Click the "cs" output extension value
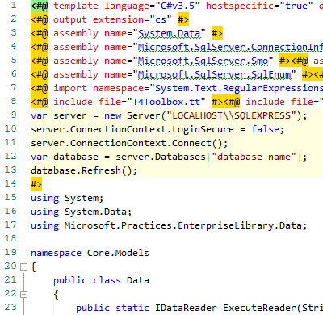323x315 pixels. coord(161,19)
